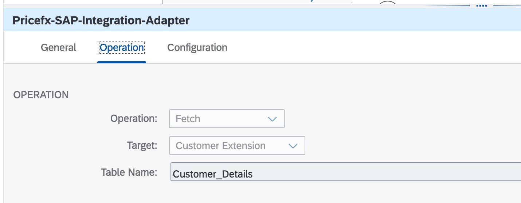Click the light blue adapter header bar

pos(328,20)
